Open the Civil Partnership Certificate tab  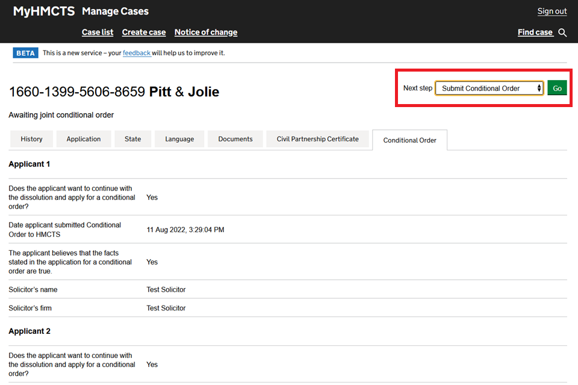[317, 139]
